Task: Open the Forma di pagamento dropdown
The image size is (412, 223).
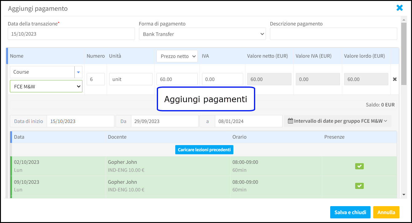Action: point(202,34)
